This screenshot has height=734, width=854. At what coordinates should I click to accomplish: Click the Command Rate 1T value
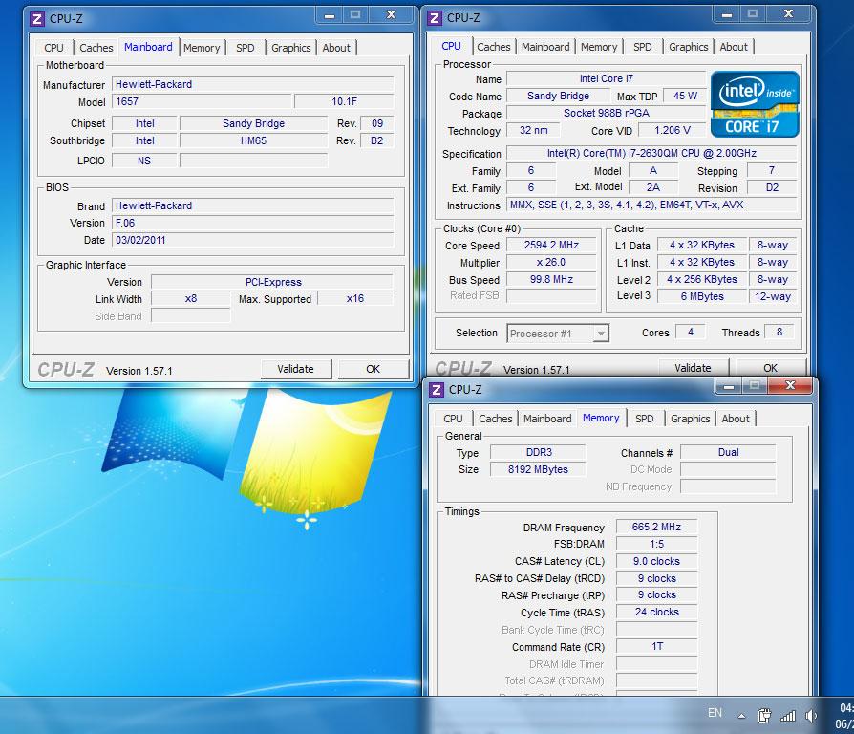(x=657, y=646)
